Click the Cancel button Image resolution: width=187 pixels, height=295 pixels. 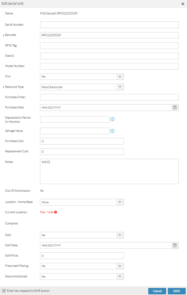click(157, 291)
